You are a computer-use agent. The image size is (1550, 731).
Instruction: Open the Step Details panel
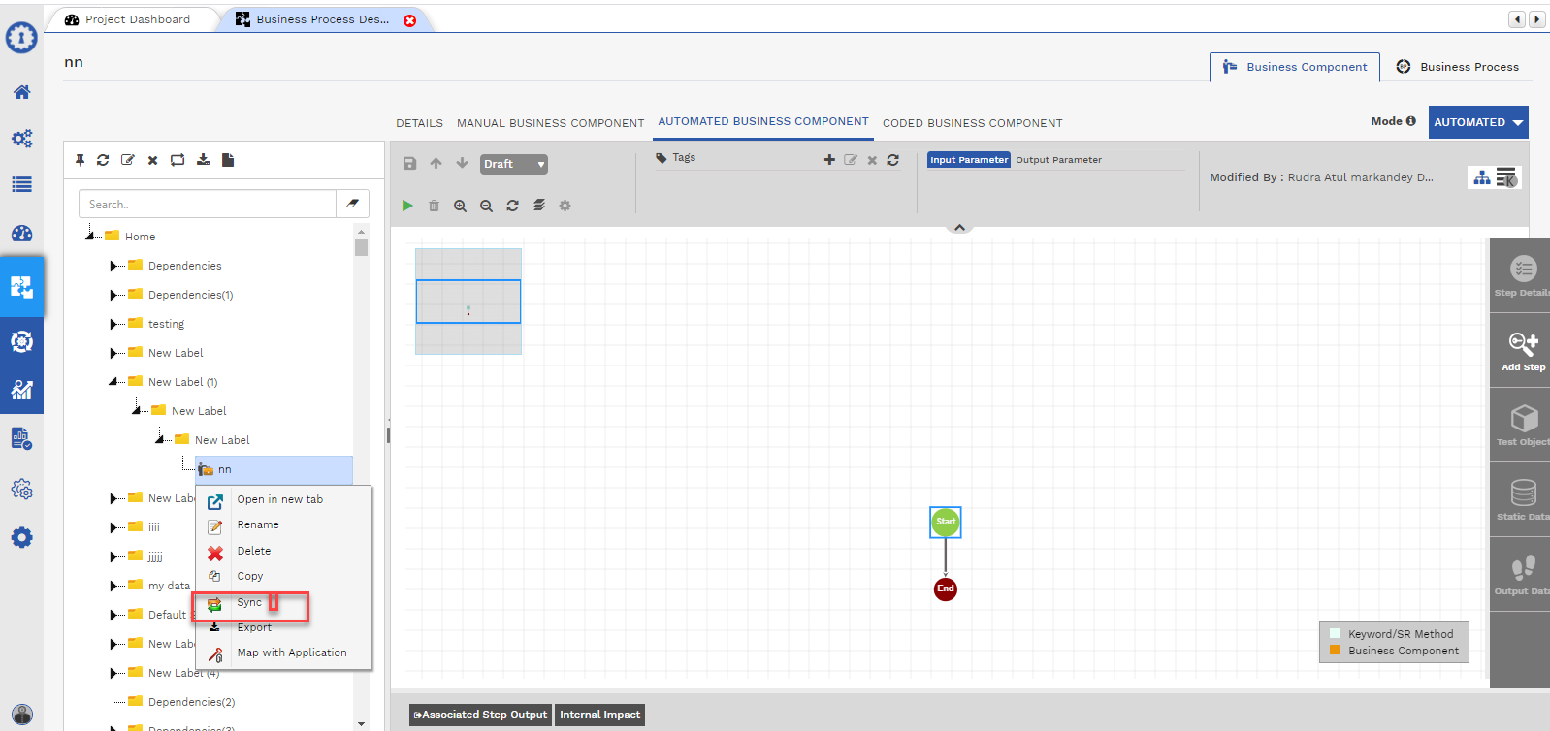pos(1521,275)
